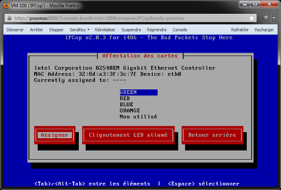This screenshot has width=281, height=190.
Task: Click the proxmox URL address field
Action: (130, 19)
